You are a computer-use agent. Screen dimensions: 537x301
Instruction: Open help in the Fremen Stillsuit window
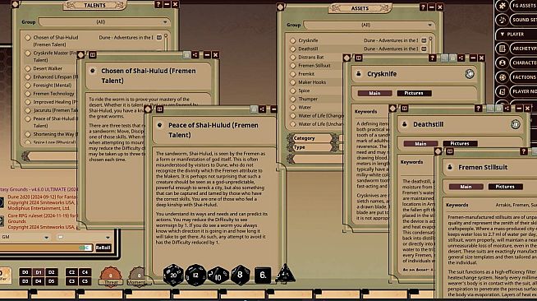click(x=523, y=151)
